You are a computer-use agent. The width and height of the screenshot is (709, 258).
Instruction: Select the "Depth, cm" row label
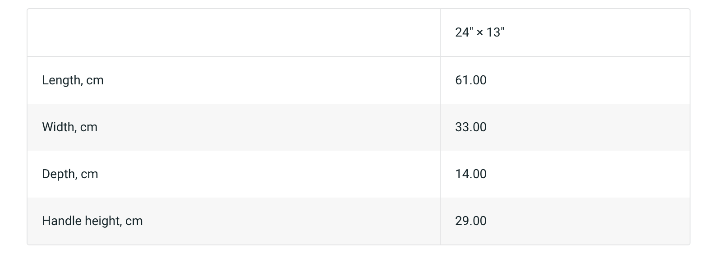pos(70,174)
